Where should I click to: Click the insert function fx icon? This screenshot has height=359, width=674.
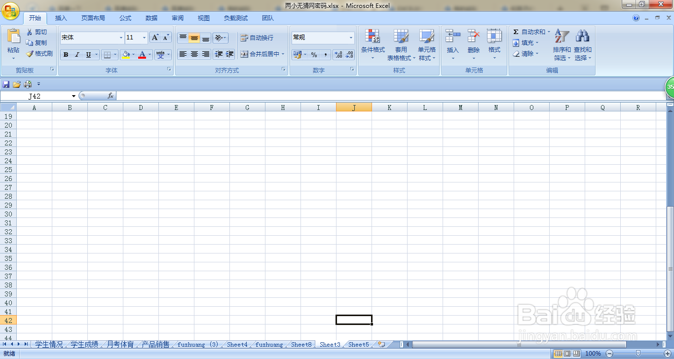pyautogui.click(x=111, y=96)
